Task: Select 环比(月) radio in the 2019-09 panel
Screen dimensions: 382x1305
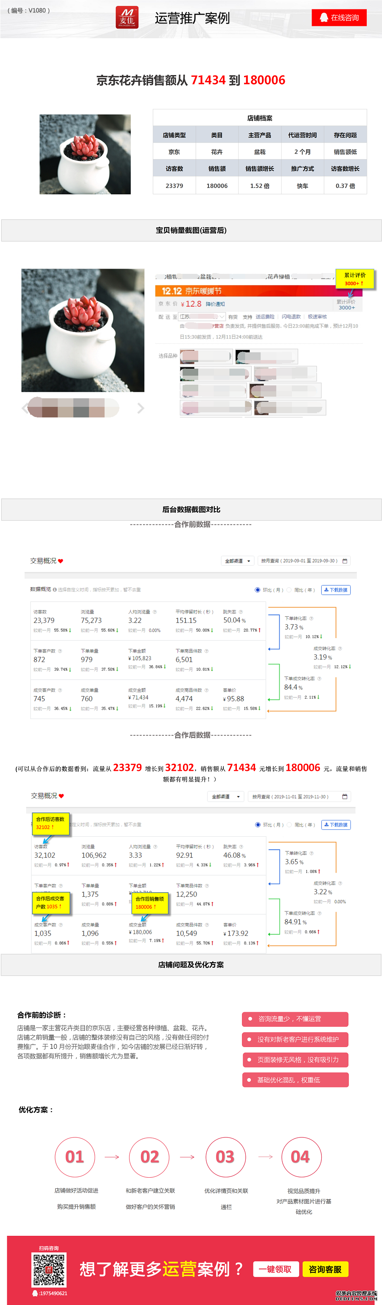Action: click(258, 590)
